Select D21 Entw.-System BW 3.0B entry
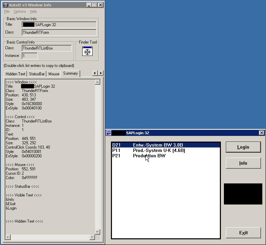This screenshot has height=245, width=266. coord(165,145)
